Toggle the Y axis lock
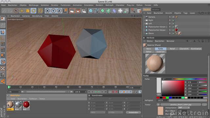The image size is (210, 118). [x=53, y=11]
